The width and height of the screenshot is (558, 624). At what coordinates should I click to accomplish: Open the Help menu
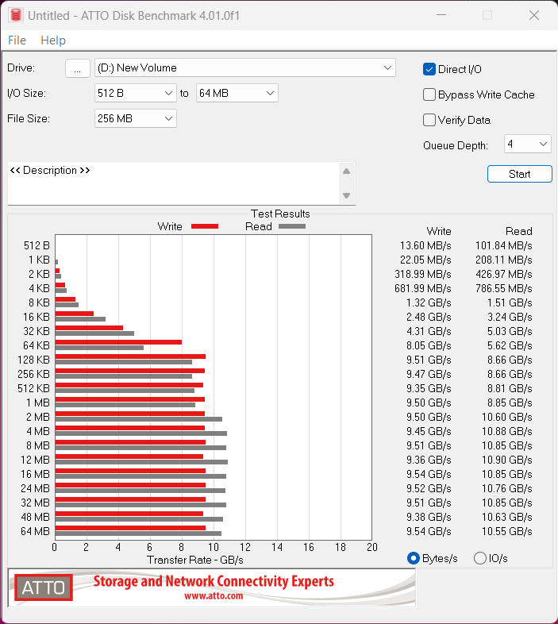coord(53,40)
